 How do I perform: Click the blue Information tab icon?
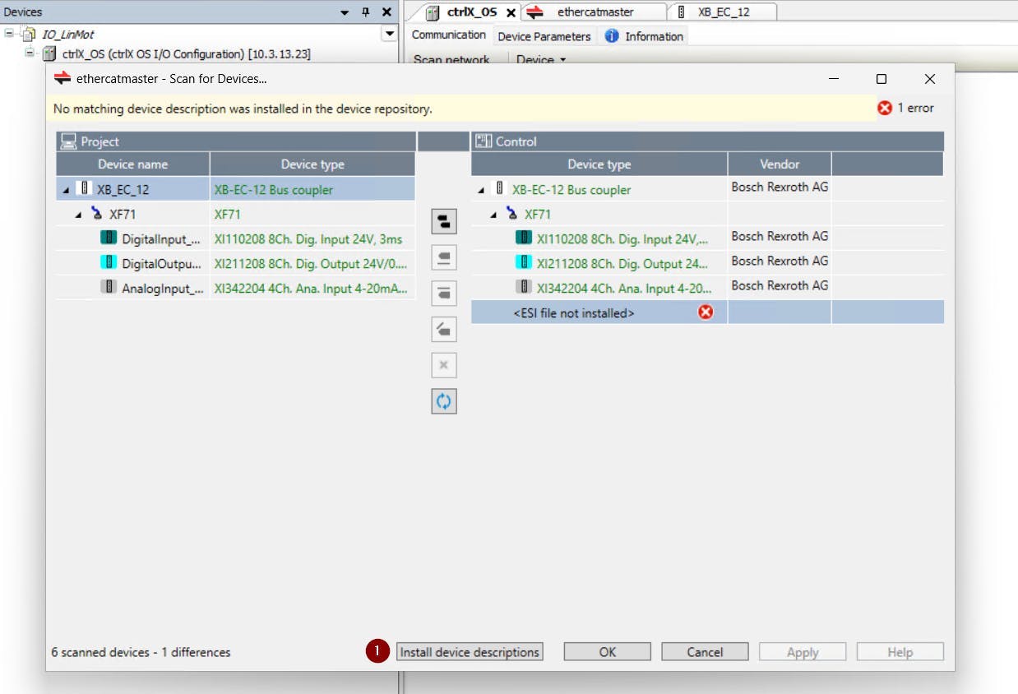coord(612,36)
